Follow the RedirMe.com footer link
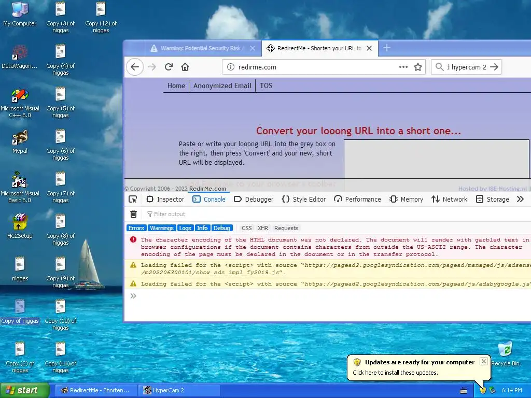Screen dimensions: 531x398 click(x=207, y=189)
